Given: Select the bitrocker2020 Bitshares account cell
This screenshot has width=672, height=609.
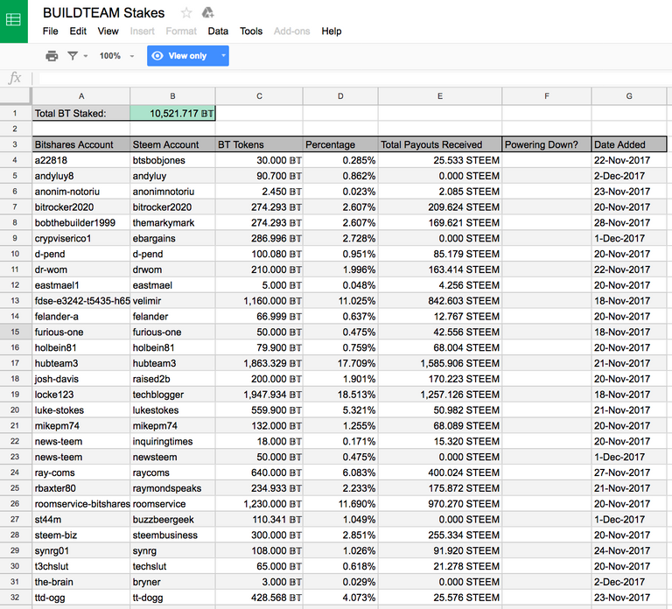Looking at the screenshot, I should tap(81, 207).
